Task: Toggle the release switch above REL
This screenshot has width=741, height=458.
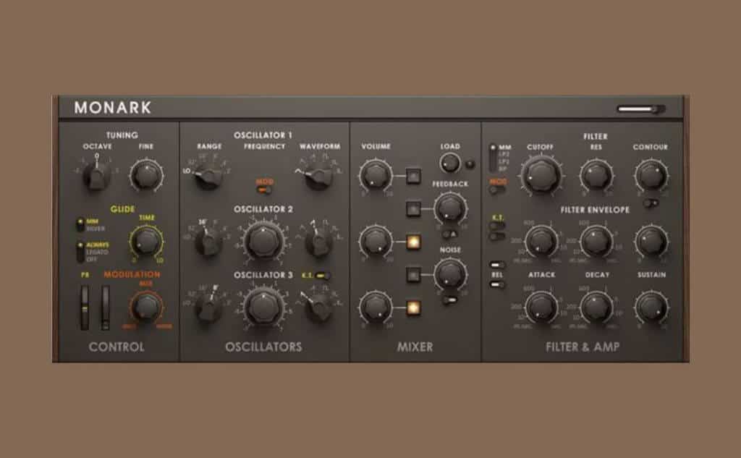Action: click(x=496, y=265)
